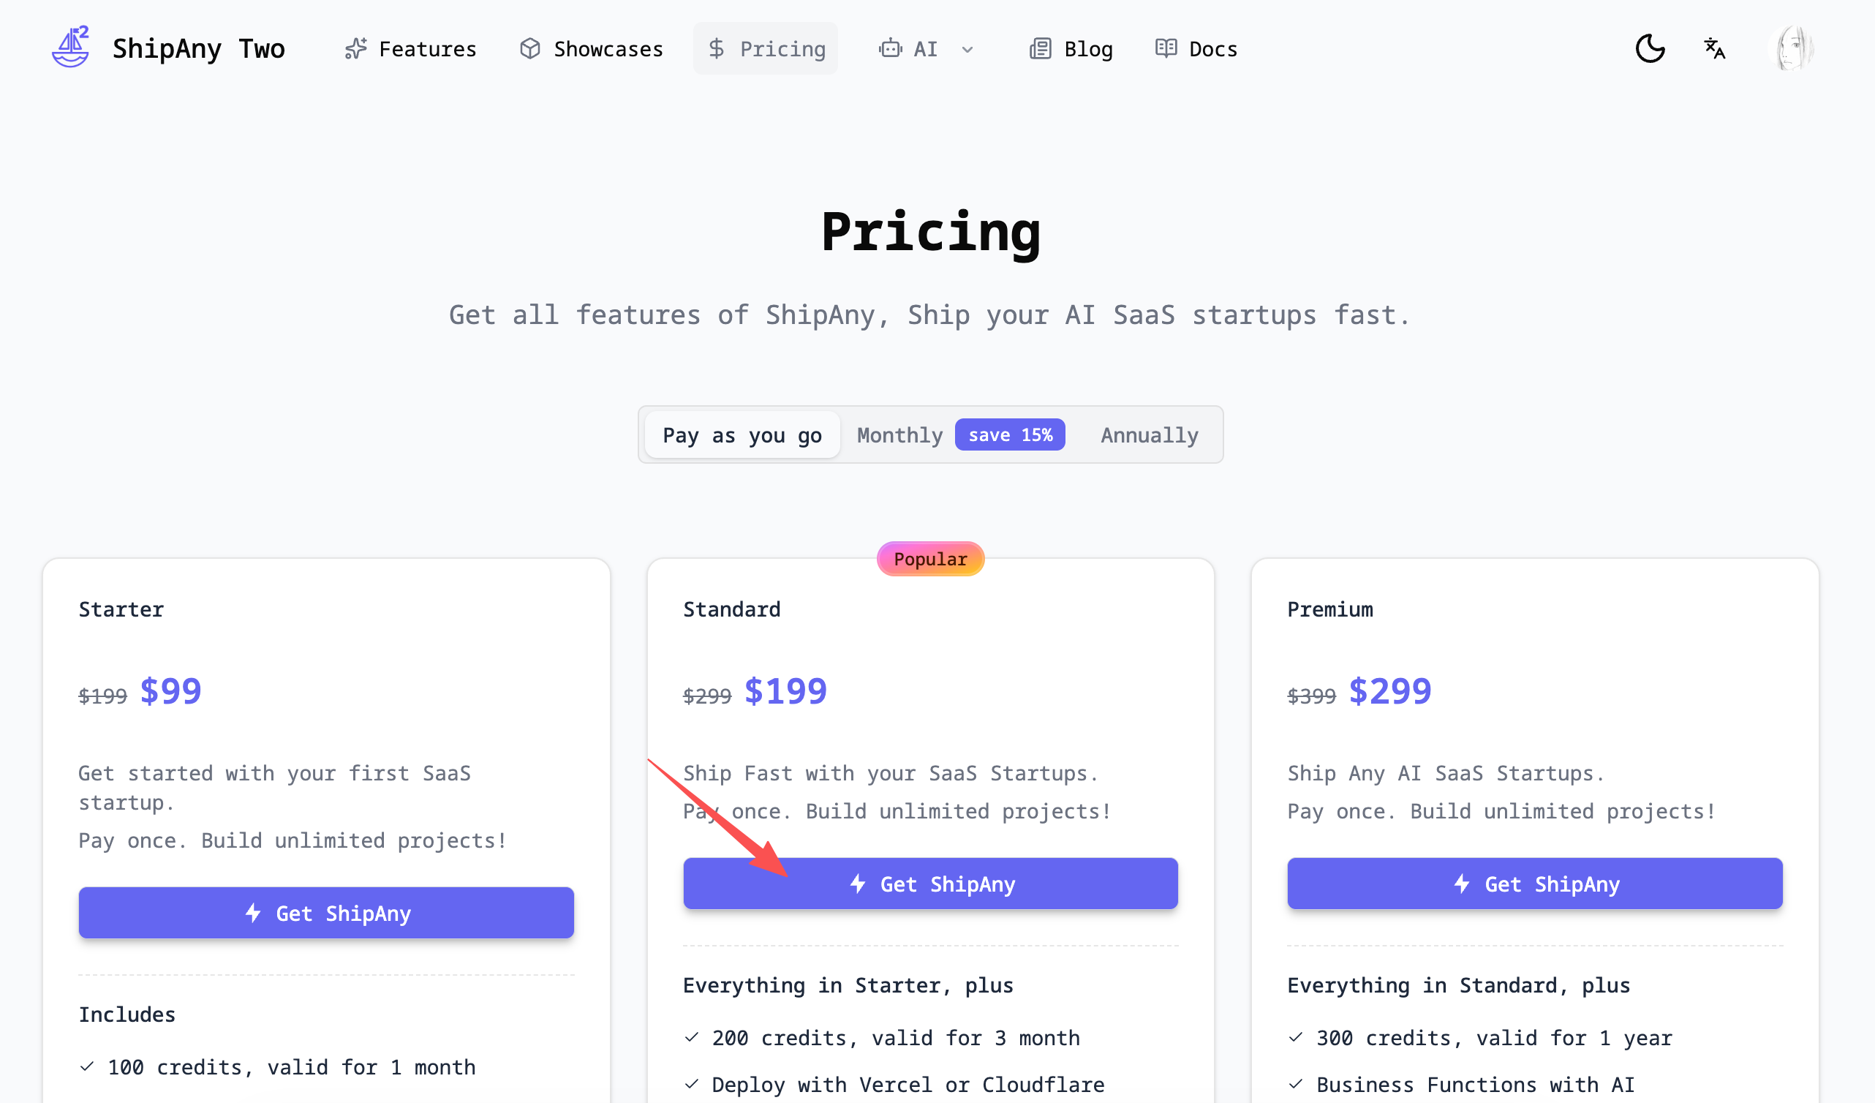Expand the AI menu chevron
The image size is (1875, 1103).
coord(967,50)
